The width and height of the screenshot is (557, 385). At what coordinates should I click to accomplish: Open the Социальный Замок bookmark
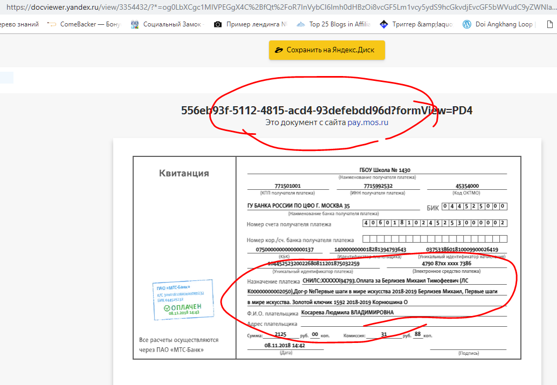[168, 24]
